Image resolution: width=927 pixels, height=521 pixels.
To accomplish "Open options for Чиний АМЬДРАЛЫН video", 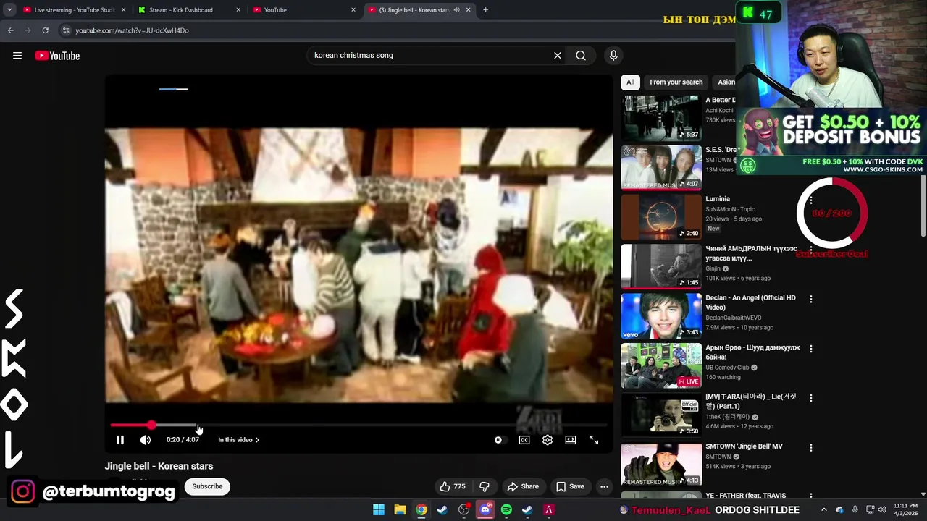I will point(811,250).
